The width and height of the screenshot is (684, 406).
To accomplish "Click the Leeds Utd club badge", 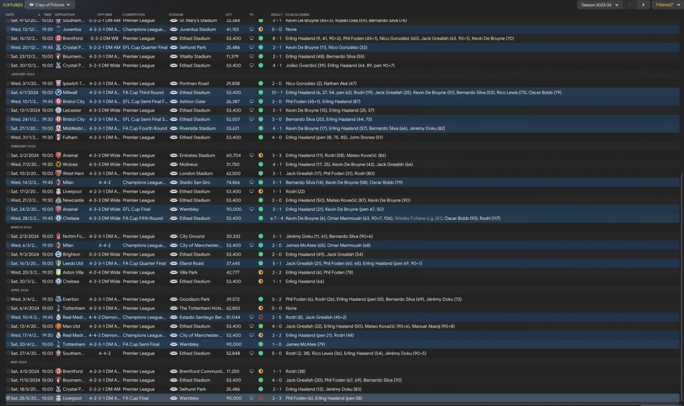I will [58, 263].
